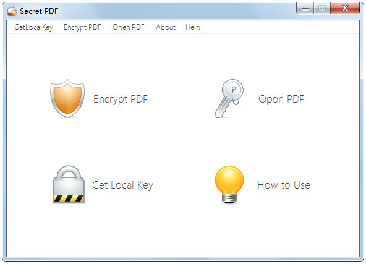Click the yellow light bulb icon
The width and height of the screenshot is (366, 264).
(229, 184)
